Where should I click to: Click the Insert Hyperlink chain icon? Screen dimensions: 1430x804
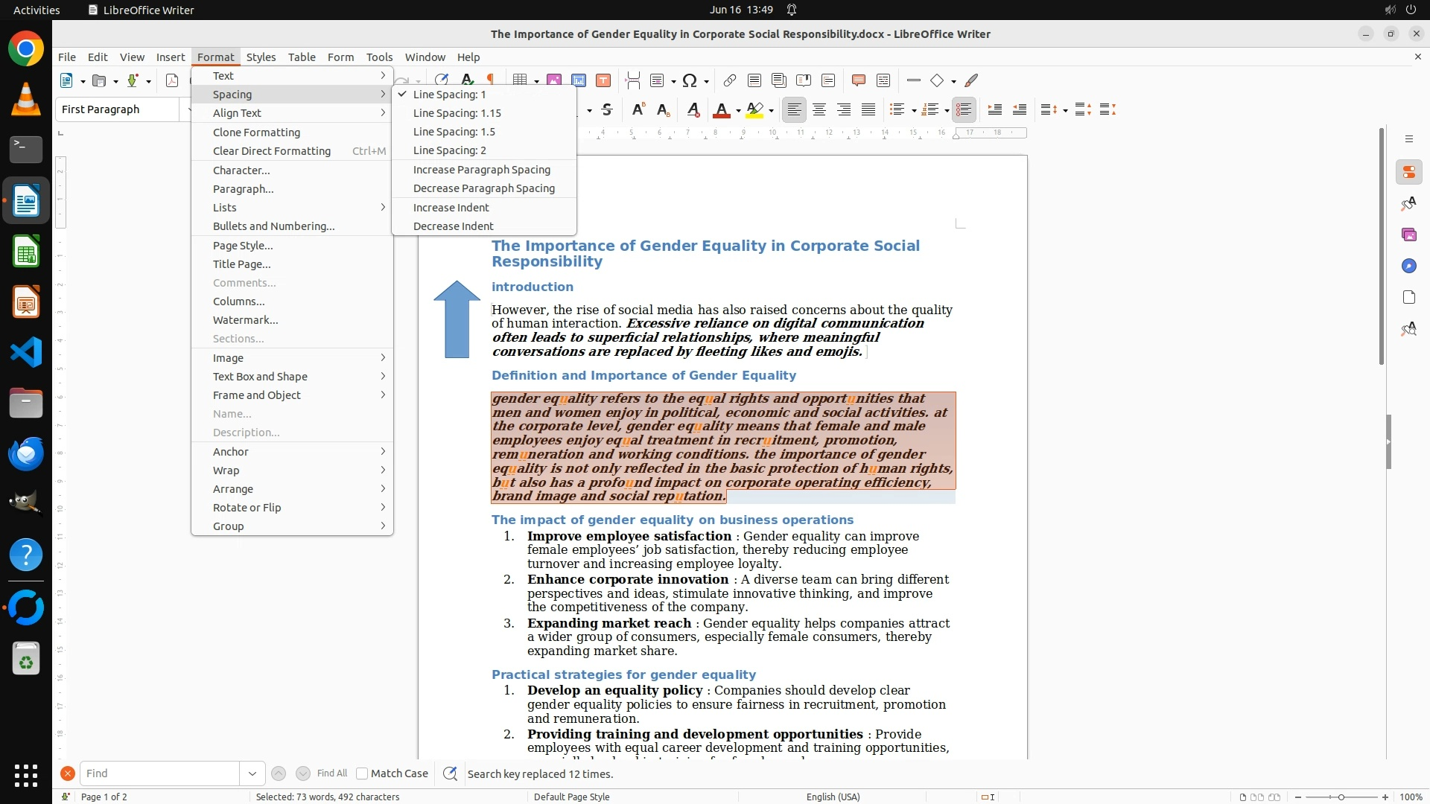tap(730, 80)
